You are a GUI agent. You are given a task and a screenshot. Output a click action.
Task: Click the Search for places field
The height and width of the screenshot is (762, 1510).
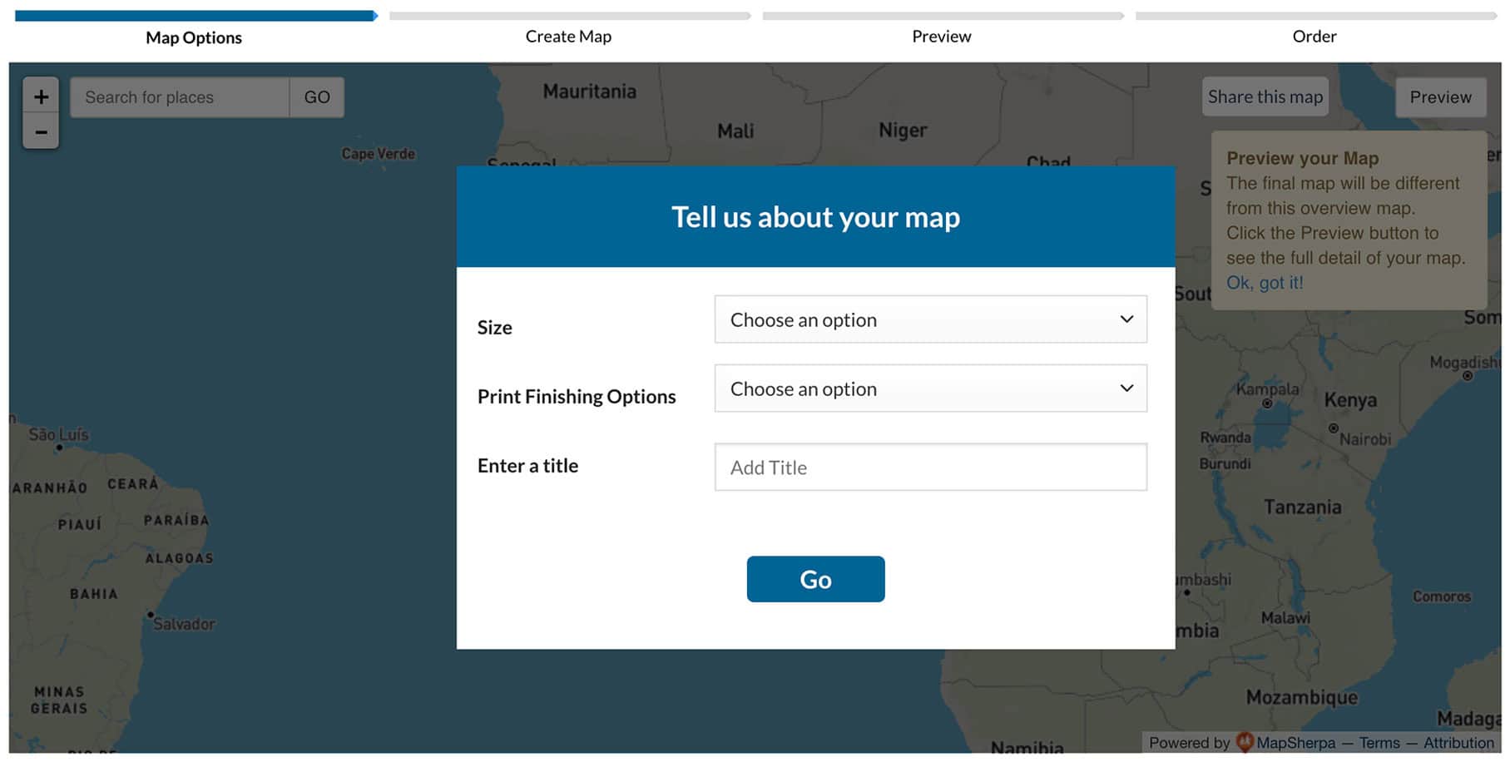tap(180, 97)
